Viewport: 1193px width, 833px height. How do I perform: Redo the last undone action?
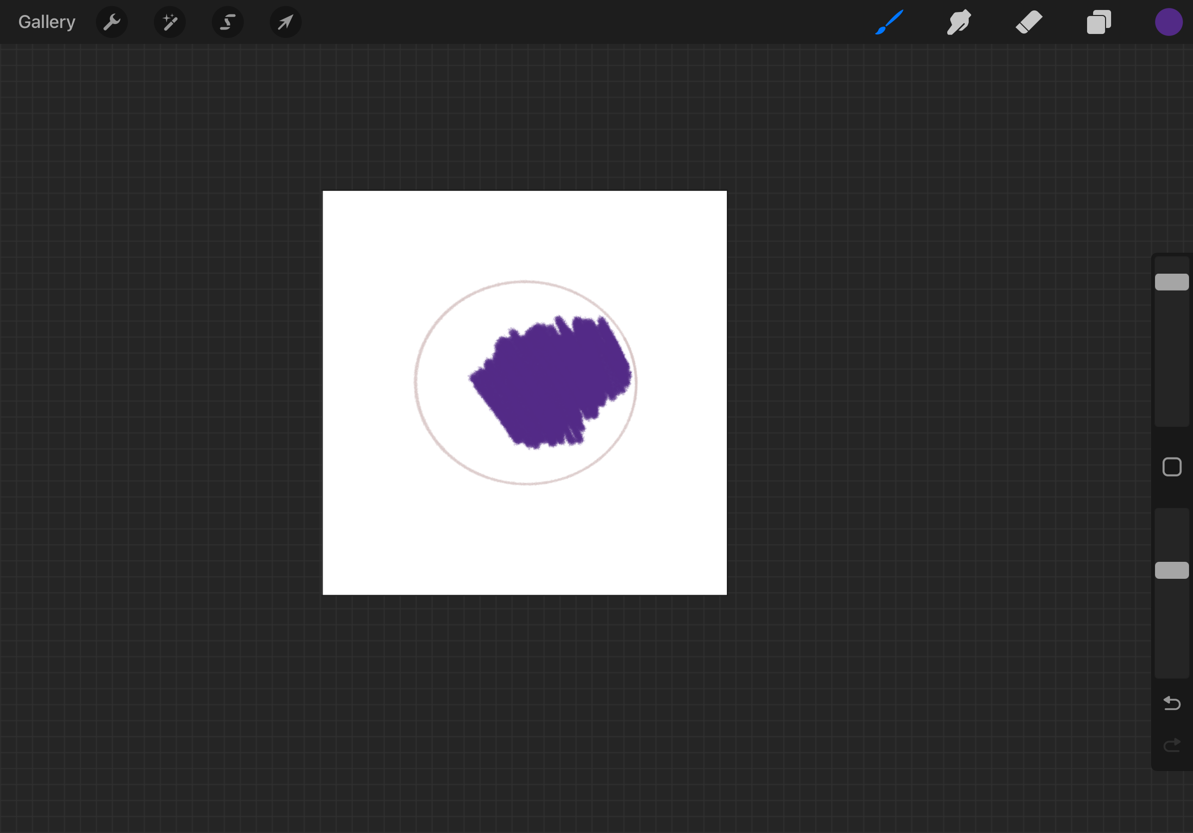(x=1172, y=745)
